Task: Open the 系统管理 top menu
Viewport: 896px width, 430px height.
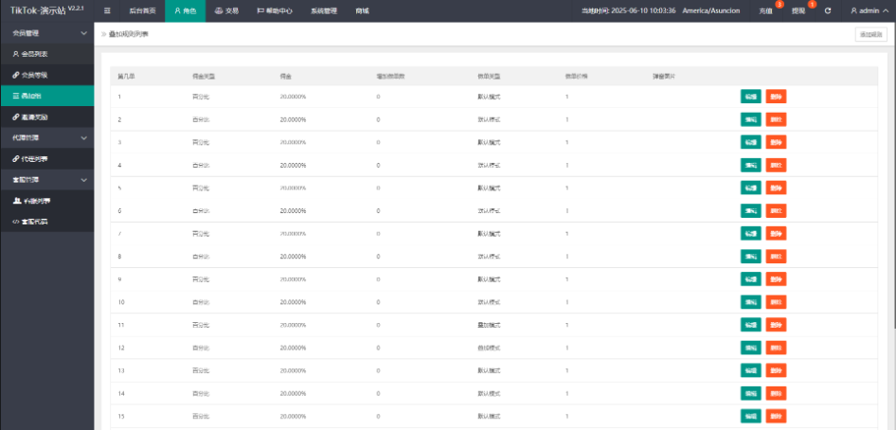Action: click(x=324, y=10)
